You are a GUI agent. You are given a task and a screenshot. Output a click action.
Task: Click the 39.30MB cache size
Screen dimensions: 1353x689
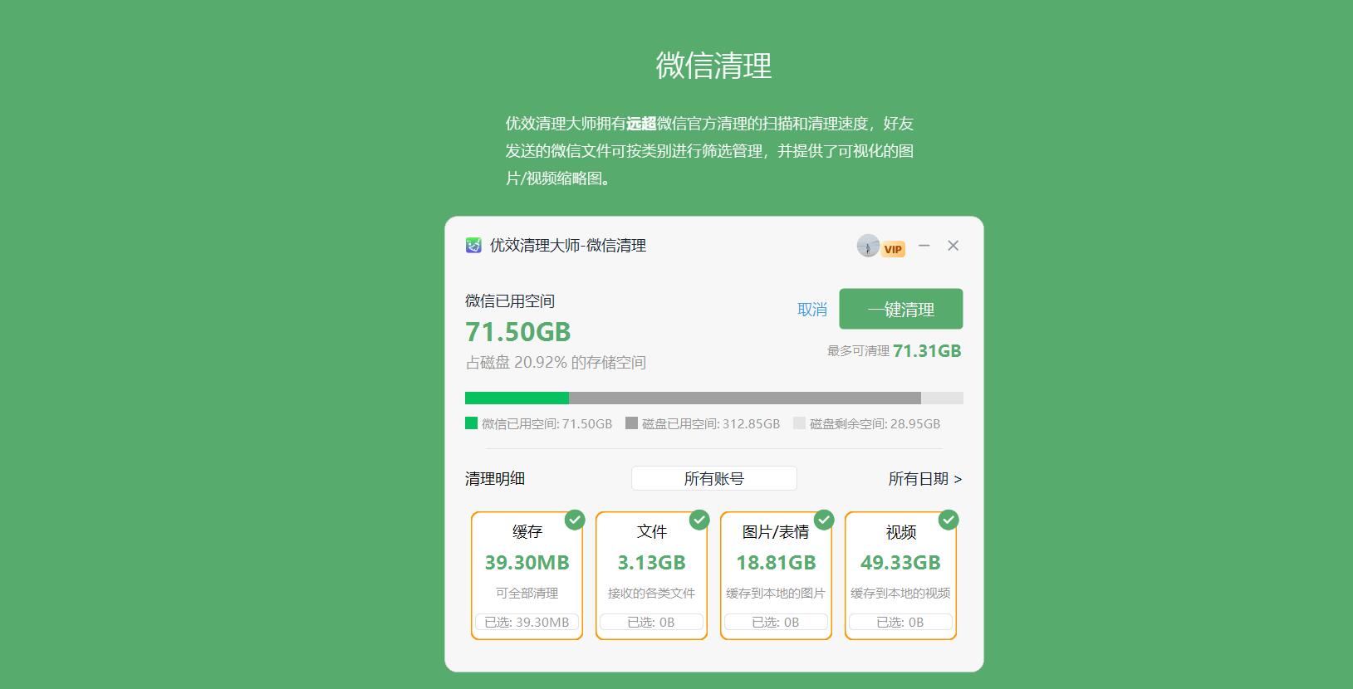(x=527, y=563)
